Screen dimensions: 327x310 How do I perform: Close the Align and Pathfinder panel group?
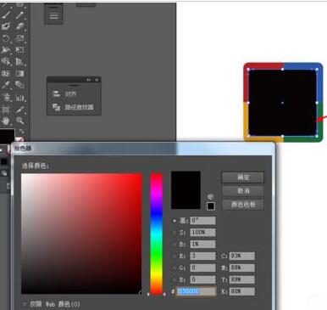click(x=97, y=80)
